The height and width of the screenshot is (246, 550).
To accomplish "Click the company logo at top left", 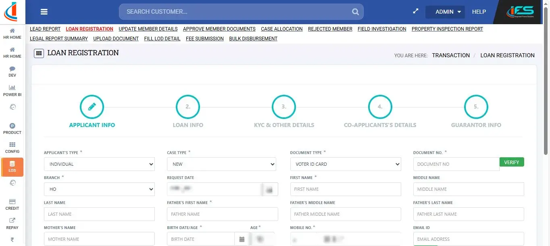I will tap(11, 12).
